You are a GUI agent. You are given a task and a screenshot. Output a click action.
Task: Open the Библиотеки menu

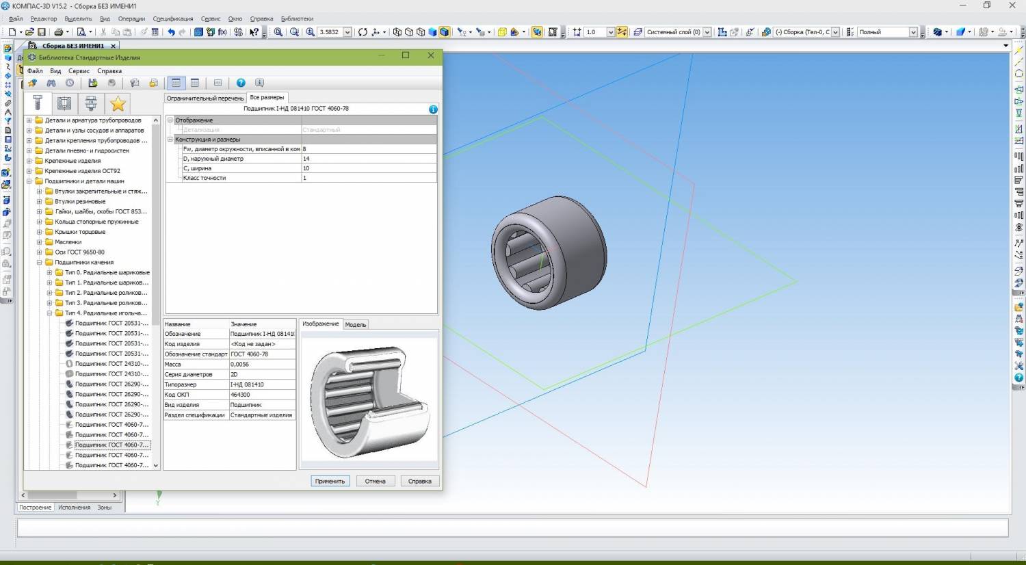297,18
